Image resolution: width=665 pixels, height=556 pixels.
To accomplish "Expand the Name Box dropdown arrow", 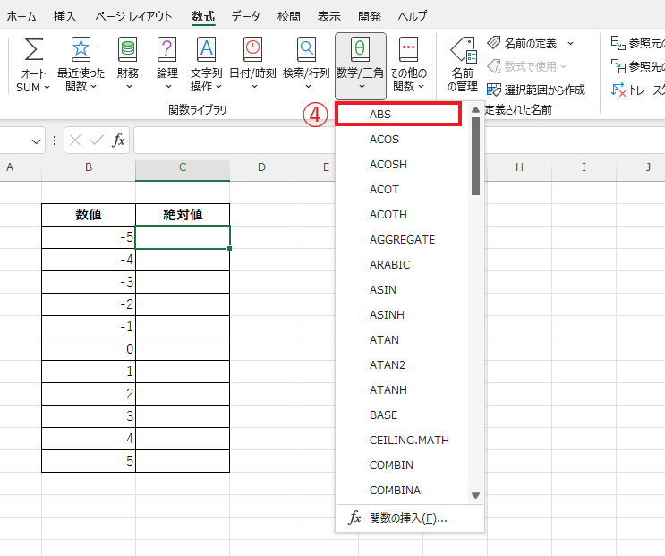I will [37, 141].
